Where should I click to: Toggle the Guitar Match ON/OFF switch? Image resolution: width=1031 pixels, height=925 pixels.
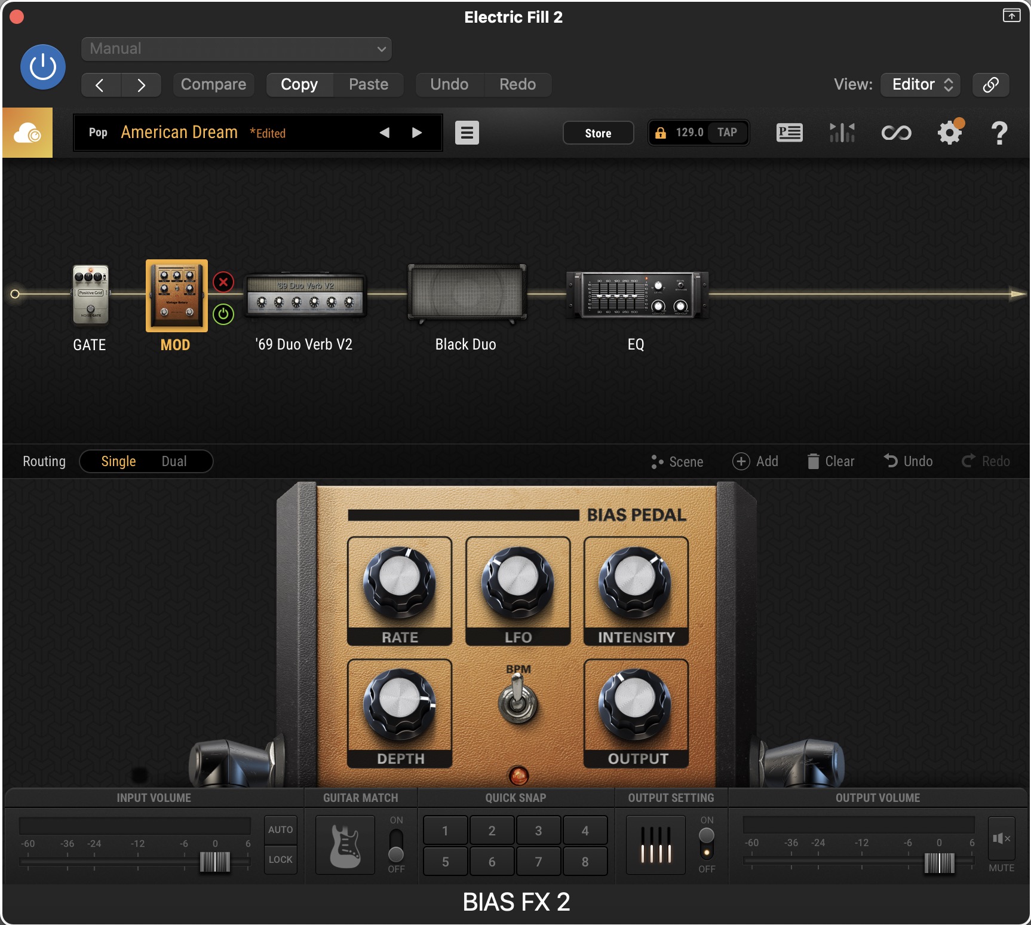point(396,845)
